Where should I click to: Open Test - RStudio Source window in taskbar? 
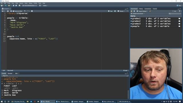coord(63,102)
